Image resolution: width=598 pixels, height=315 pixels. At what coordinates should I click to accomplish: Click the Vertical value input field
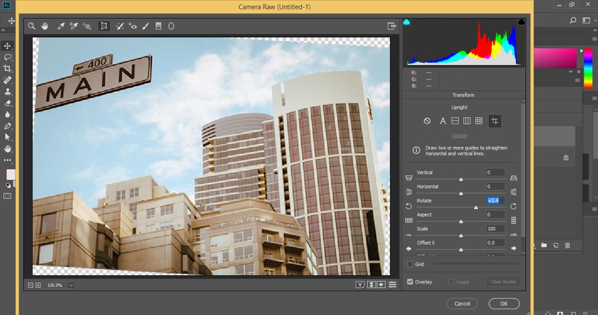click(x=495, y=173)
